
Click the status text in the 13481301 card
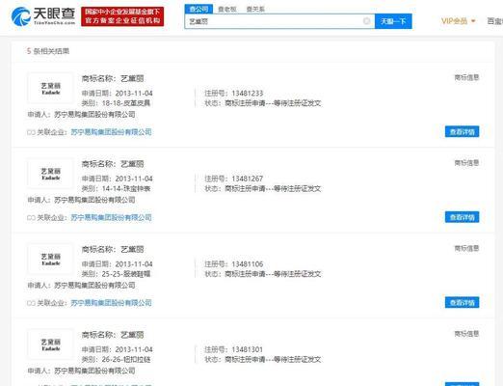(263, 359)
